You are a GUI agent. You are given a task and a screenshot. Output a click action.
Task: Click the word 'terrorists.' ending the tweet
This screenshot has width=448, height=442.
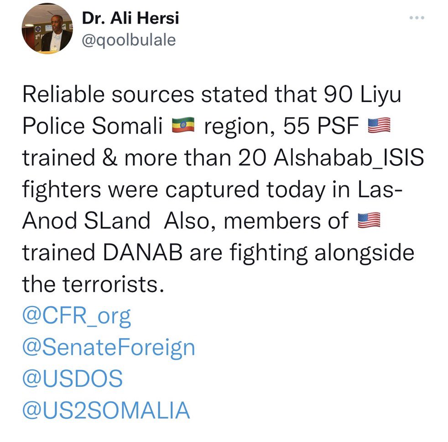click(x=113, y=284)
